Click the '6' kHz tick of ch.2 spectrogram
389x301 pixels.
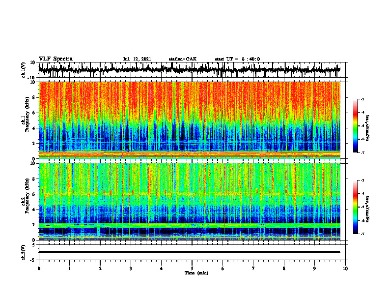pyautogui.click(x=34, y=194)
